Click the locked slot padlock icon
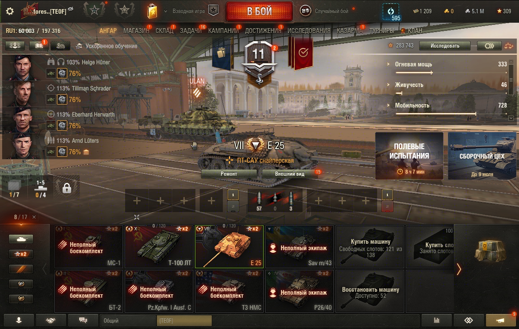The height and width of the screenshot is (329, 519). pos(66,188)
